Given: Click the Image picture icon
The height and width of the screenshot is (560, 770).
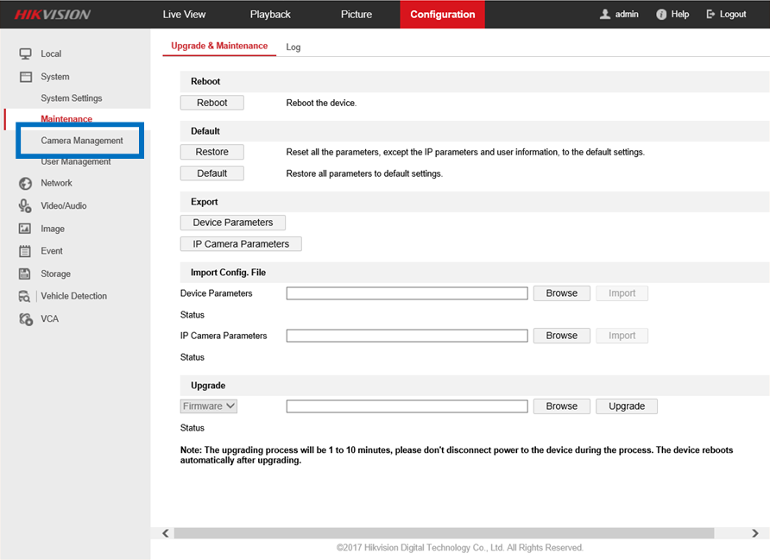Looking at the screenshot, I should (x=25, y=229).
